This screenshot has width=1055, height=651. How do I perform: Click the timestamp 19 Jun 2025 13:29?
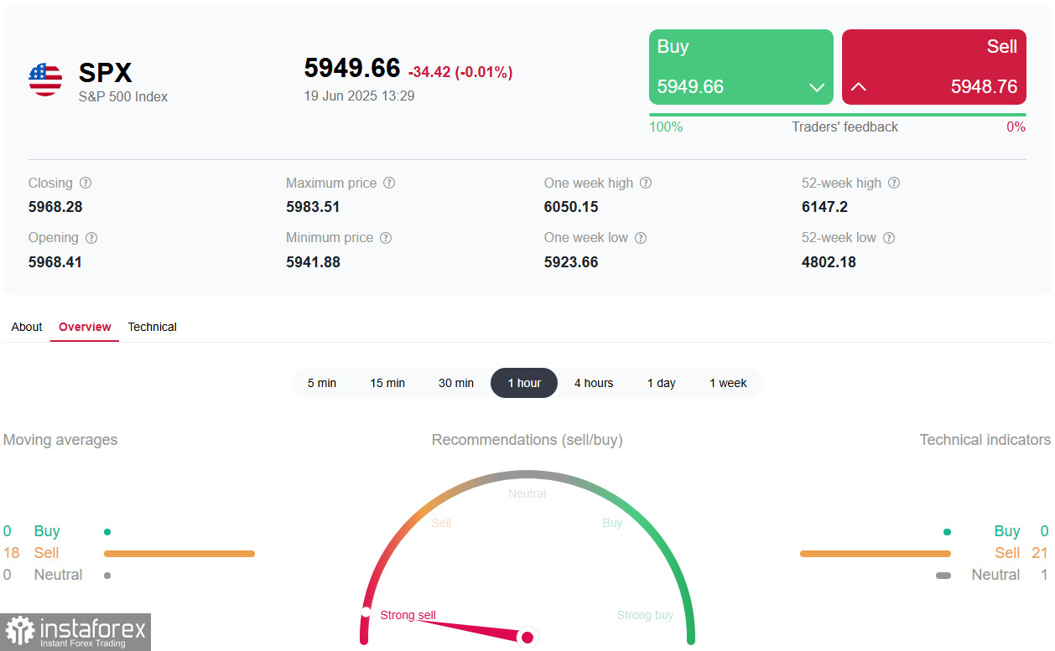359,96
